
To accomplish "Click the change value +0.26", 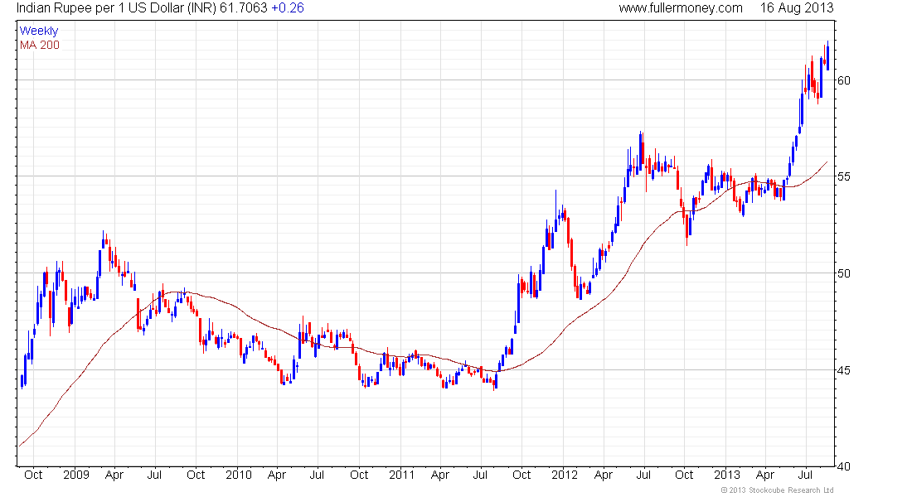I will pos(288,8).
